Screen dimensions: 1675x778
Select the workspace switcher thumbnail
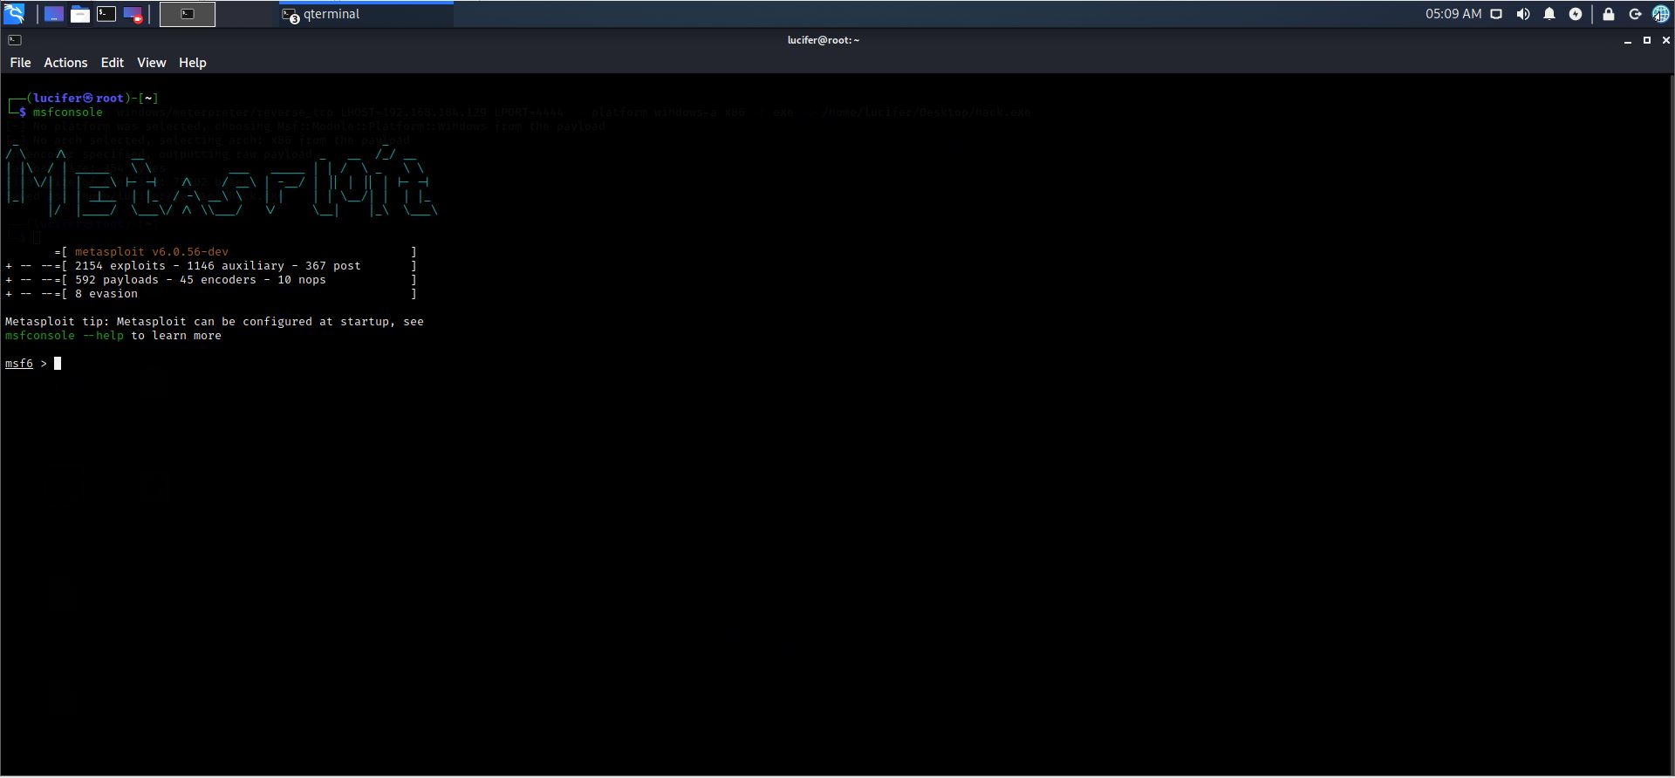(x=188, y=14)
